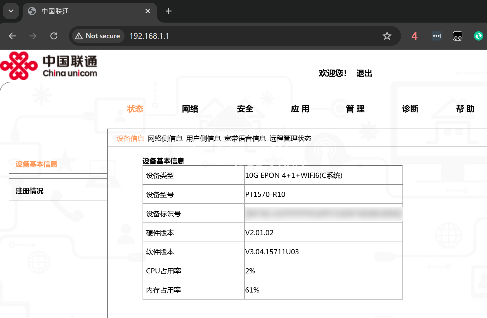Click the 设备基本信息 table heading

(163, 161)
